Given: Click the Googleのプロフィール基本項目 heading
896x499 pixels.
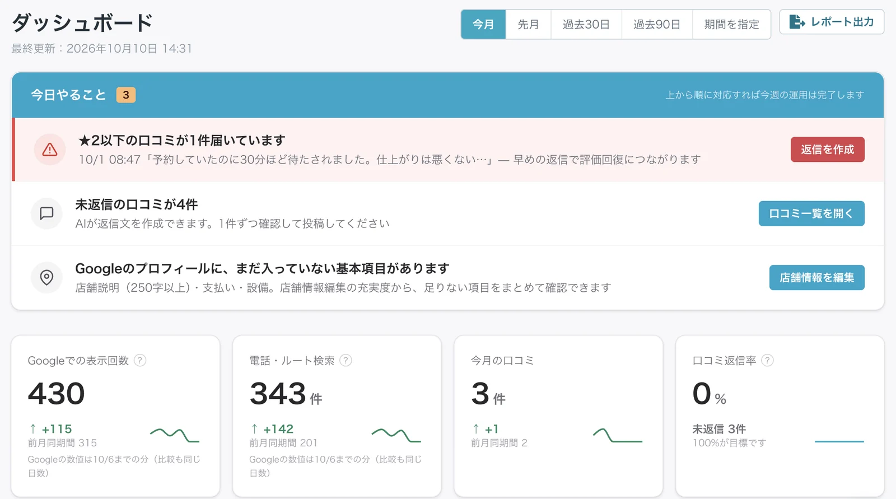Looking at the screenshot, I should pos(262,268).
